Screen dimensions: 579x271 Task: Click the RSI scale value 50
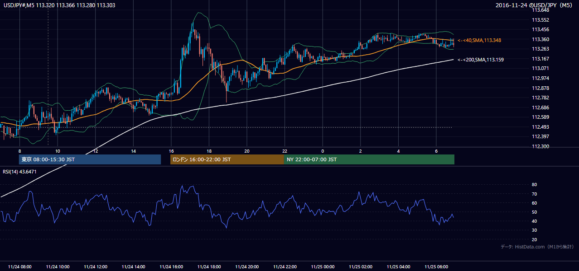pyautogui.click(x=534, y=212)
